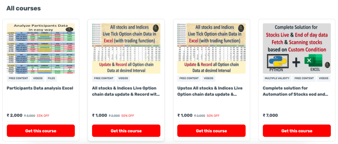
Task: Open the Participants Data analysis Excel title
Action: point(40,88)
